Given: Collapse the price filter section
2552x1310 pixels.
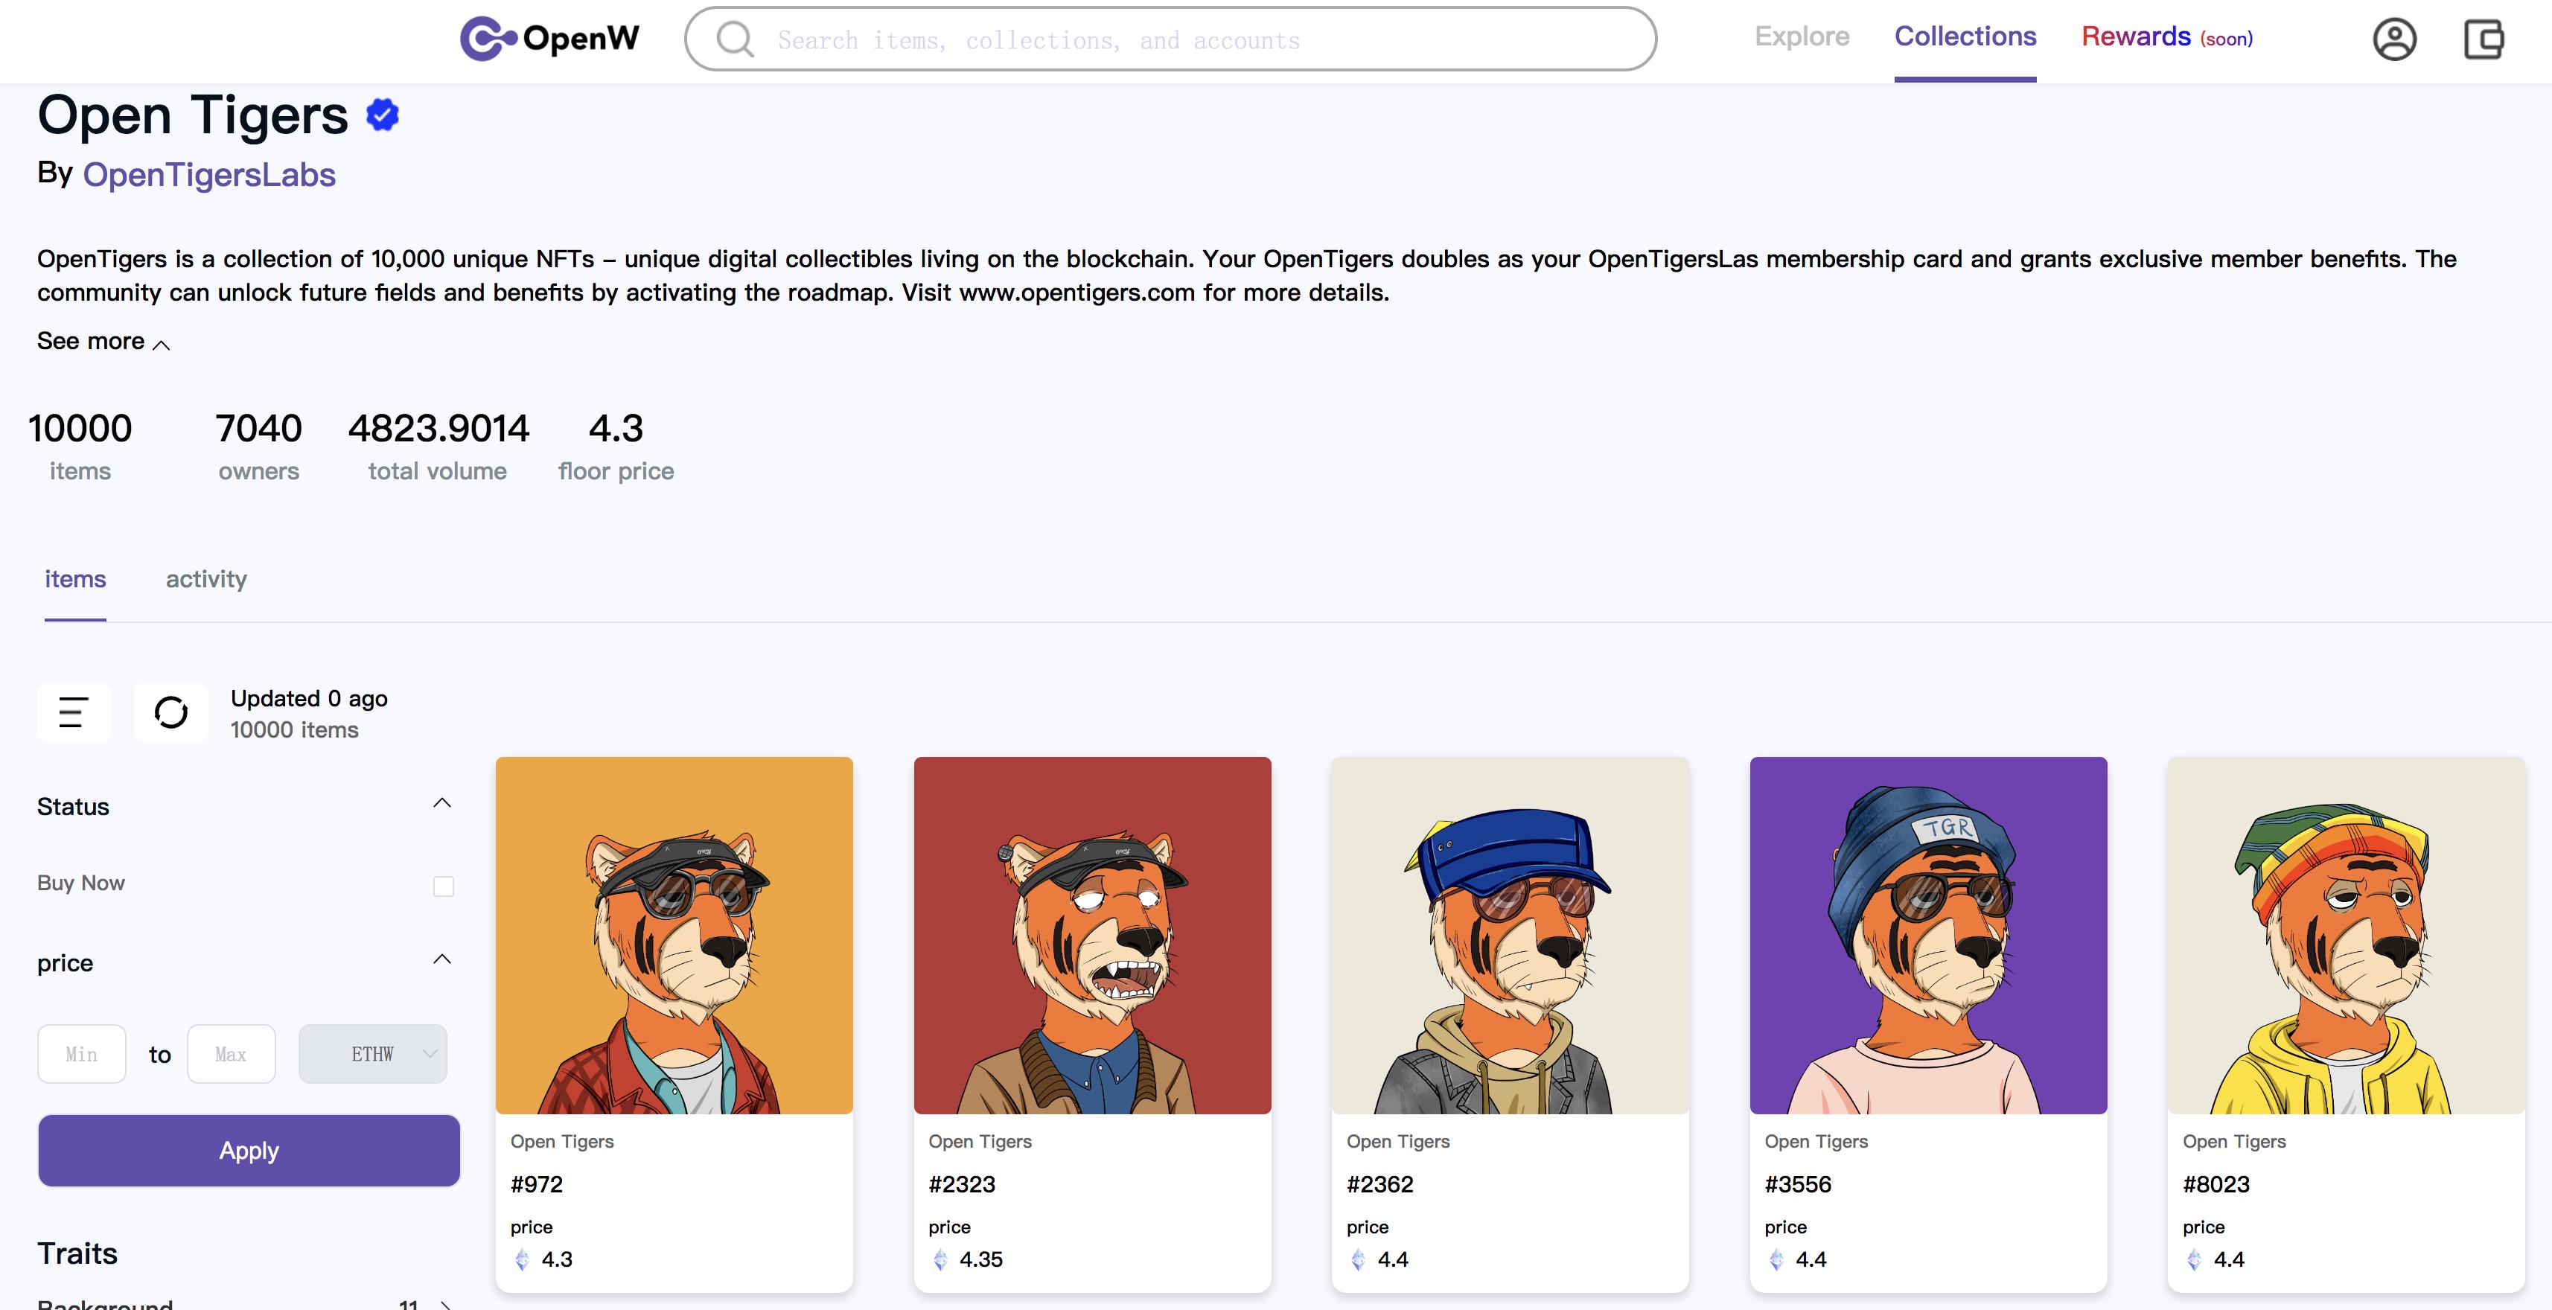Looking at the screenshot, I should (442, 959).
